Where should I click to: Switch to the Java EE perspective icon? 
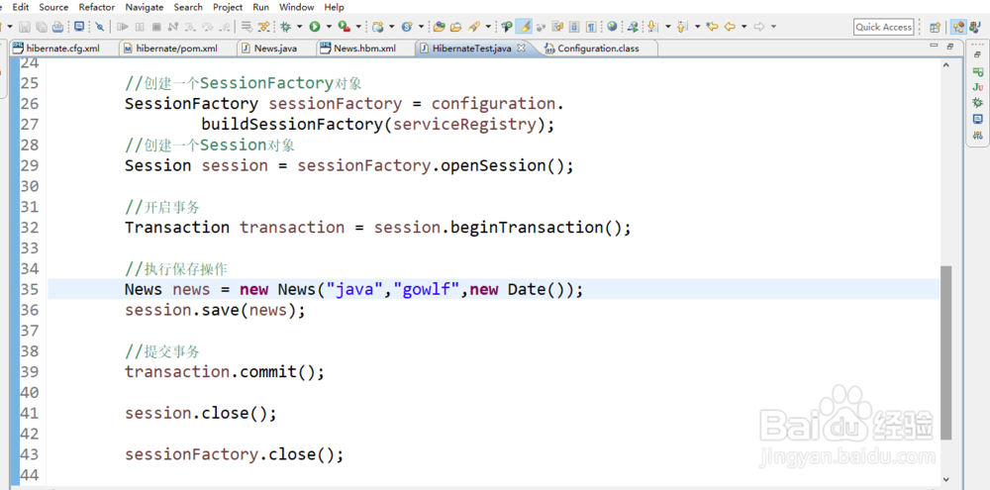[x=958, y=27]
